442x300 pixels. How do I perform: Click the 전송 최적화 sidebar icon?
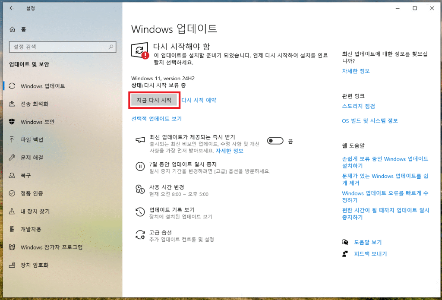12,104
